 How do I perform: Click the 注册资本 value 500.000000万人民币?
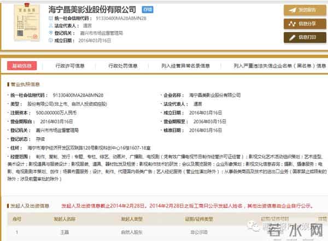coord(56,113)
